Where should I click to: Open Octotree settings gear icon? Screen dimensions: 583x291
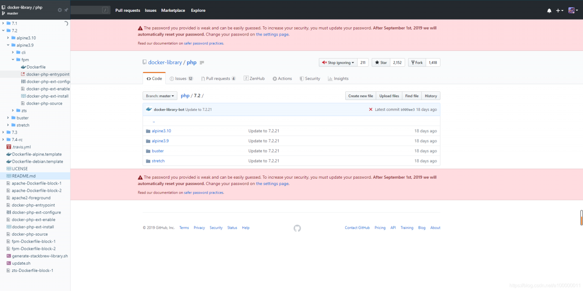click(60, 10)
